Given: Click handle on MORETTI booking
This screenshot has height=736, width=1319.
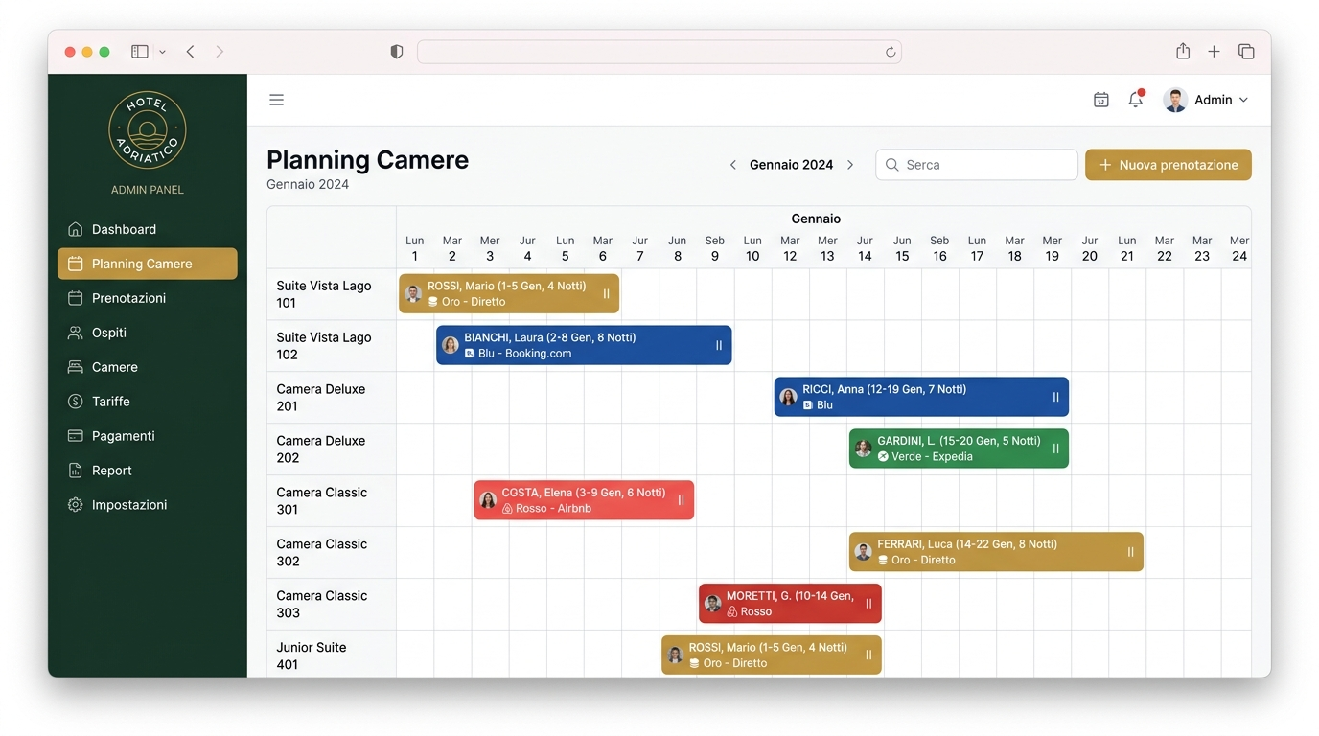Looking at the screenshot, I should coord(868,604).
